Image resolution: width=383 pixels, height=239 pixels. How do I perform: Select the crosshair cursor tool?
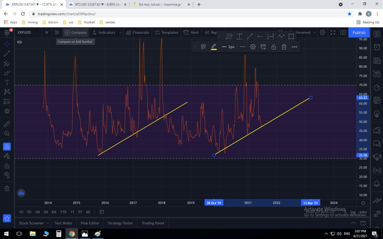7,44
